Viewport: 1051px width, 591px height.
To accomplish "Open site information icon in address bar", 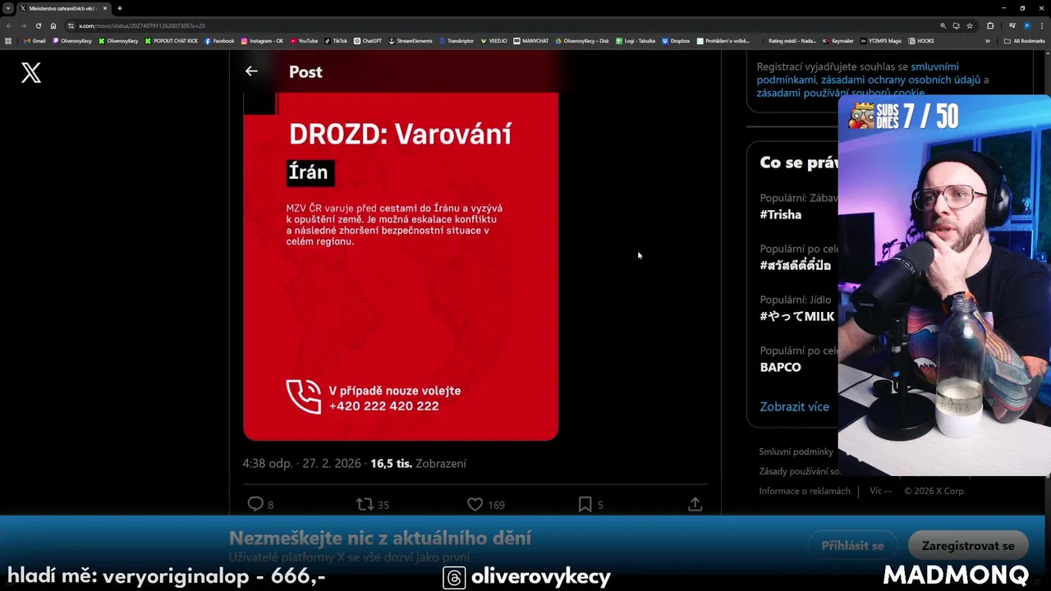I will tap(71, 25).
